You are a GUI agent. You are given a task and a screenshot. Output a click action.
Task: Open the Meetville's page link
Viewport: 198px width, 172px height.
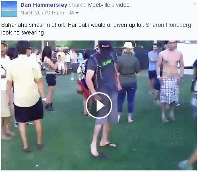(x=101, y=5)
